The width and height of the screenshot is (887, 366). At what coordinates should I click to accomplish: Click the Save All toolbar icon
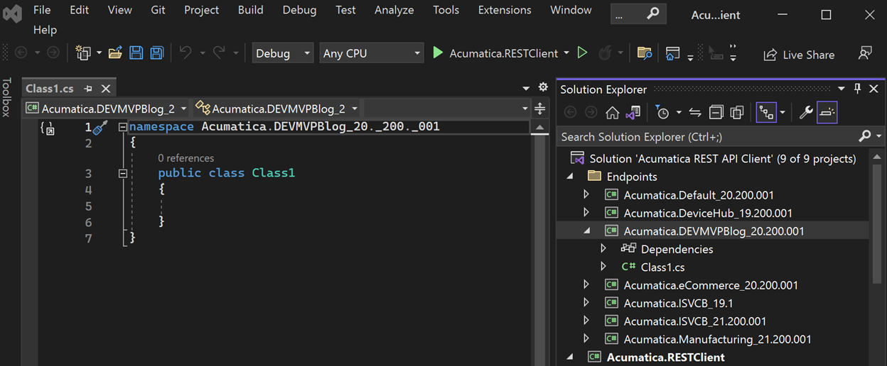point(156,53)
